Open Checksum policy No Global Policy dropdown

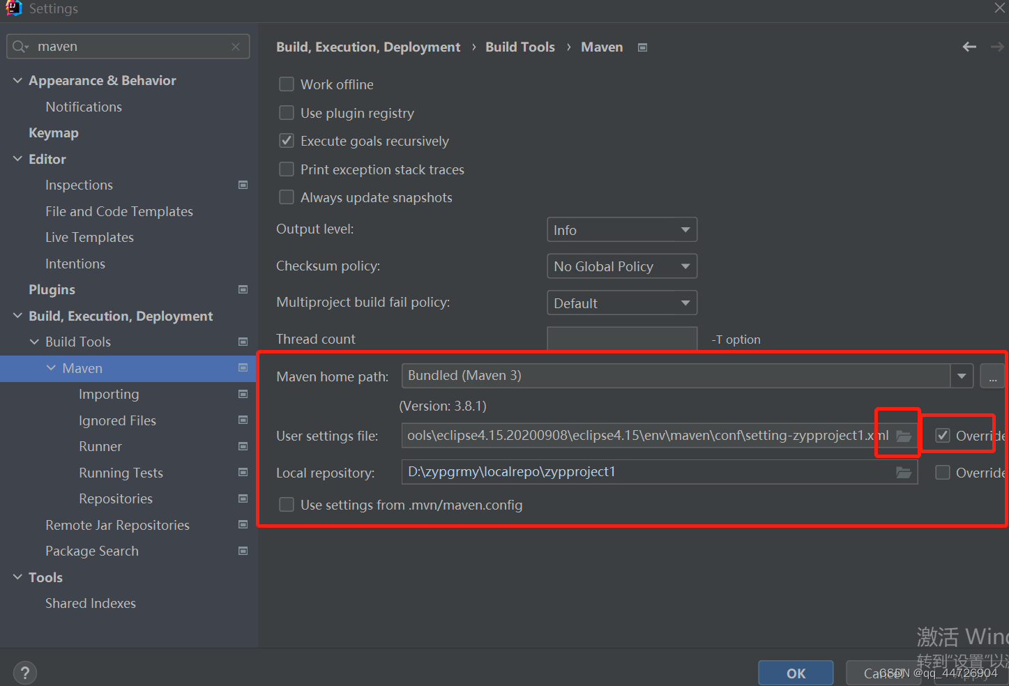pyautogui.click(x=622, y=266)
